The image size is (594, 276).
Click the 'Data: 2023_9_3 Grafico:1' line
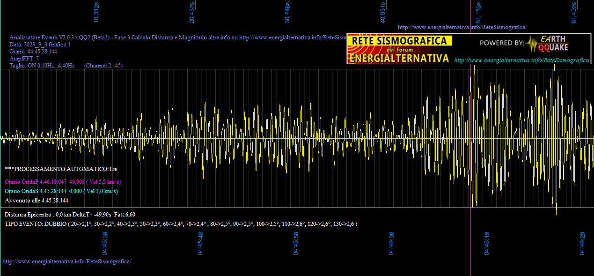(40, 45)
